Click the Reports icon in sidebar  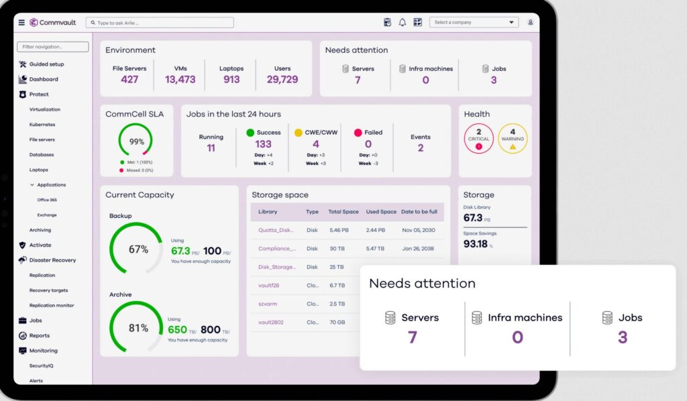click(23, 335)
